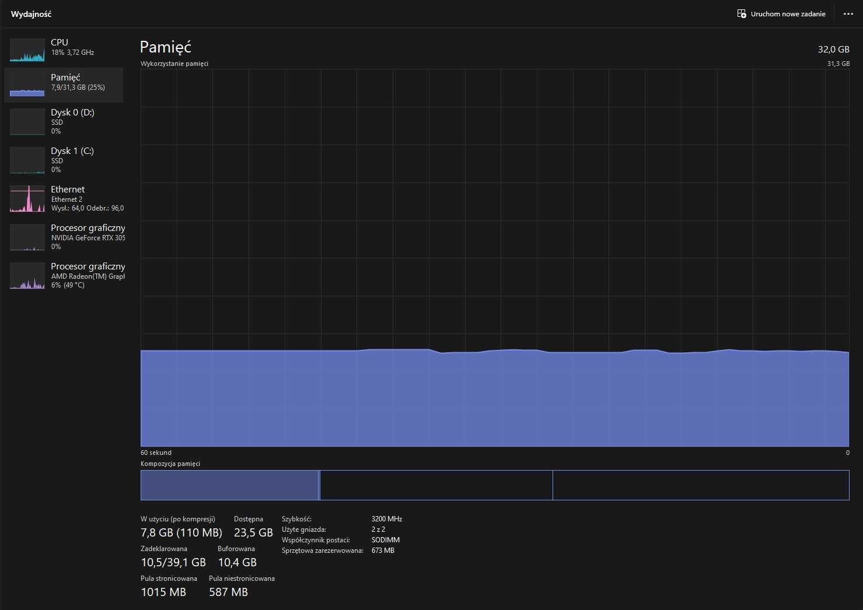The width and height of the screenshot is (863, 610).
Task: Click the free segment of memory composition bar
Action: [x=701, y=485]
